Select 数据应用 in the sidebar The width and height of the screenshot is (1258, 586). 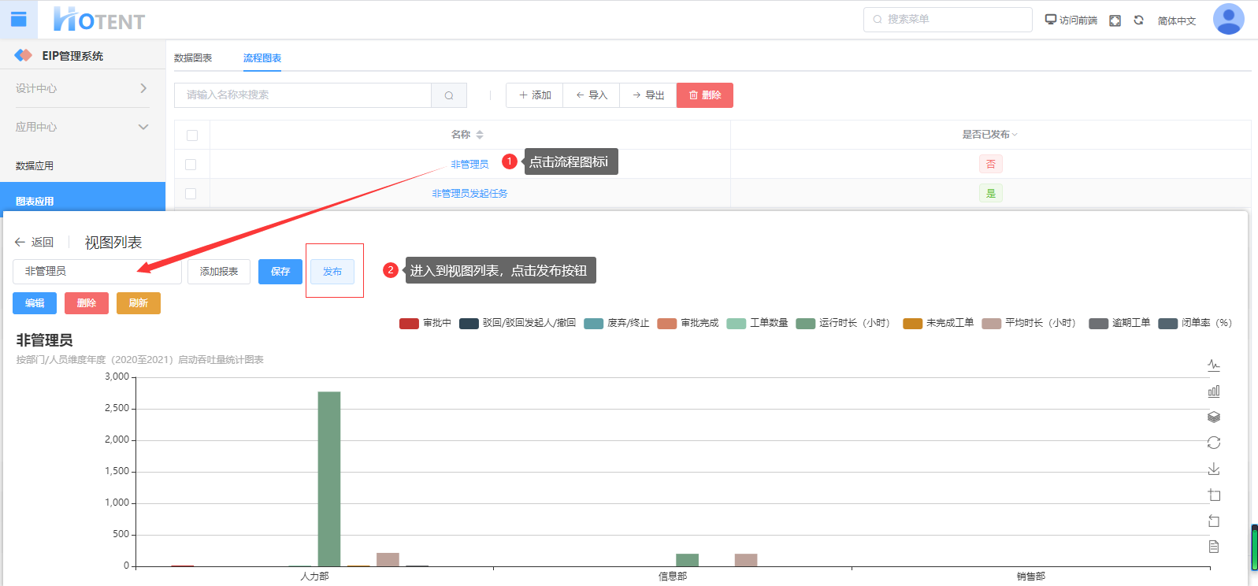click(x=35, y=165)
